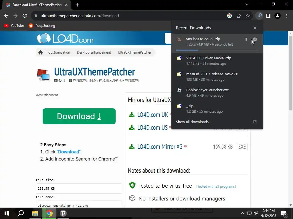The height and width of the screenshot is (219, 293).
Task: Open the _.zip download entry
Action: [217, 109]
